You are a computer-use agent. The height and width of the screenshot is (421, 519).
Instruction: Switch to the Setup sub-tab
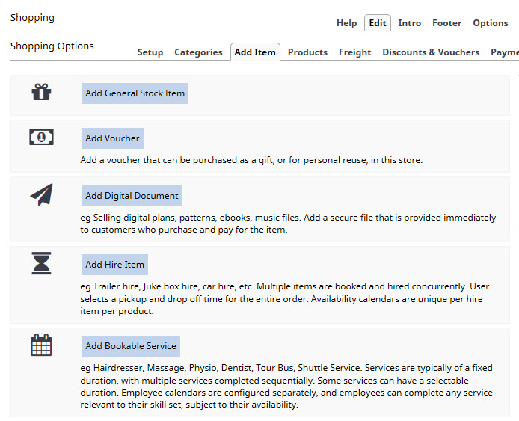click(150, 52)
